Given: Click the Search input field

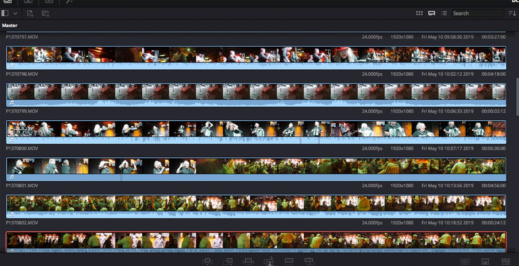Looking at the screenshot, I should tap(478, 13).
